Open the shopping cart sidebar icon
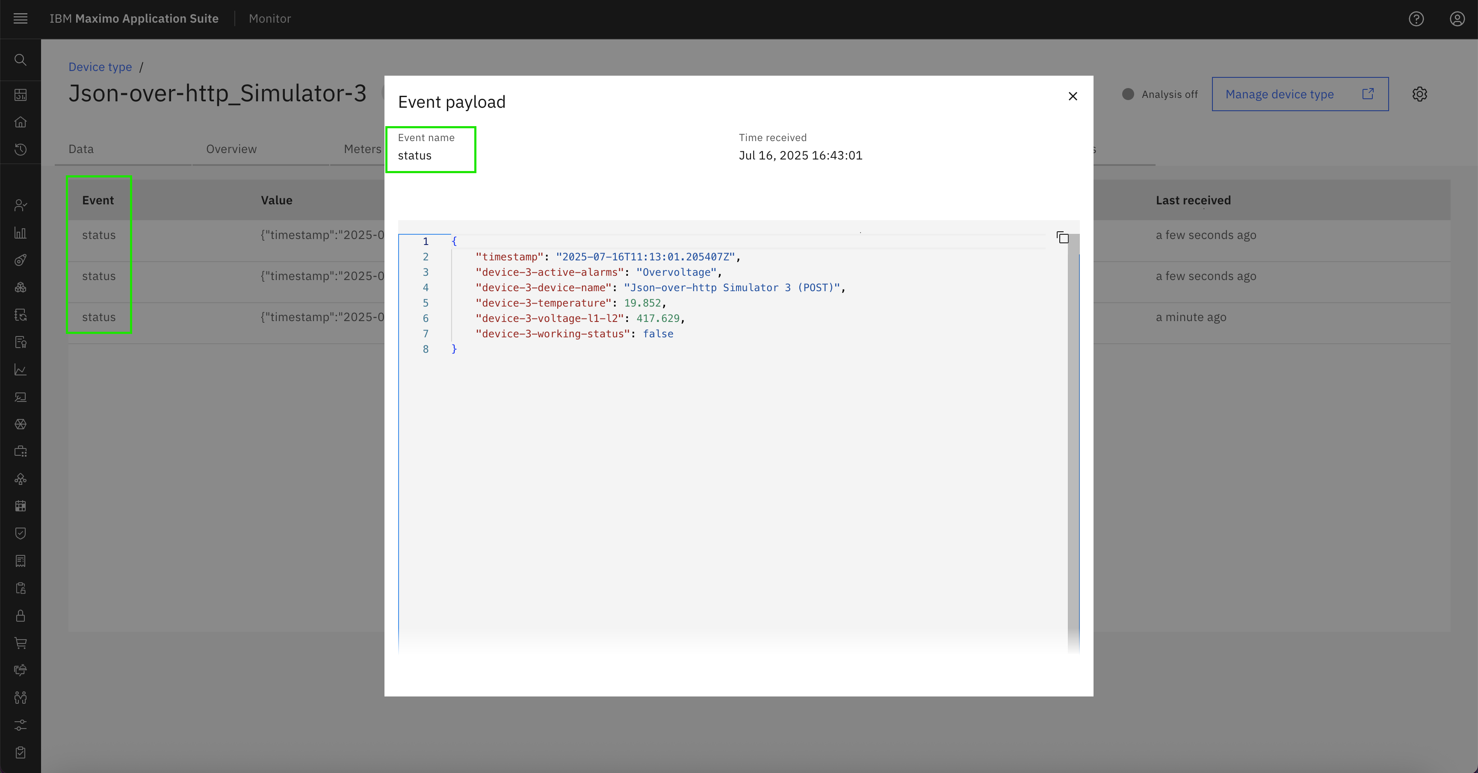 click(x=21, y=643)
